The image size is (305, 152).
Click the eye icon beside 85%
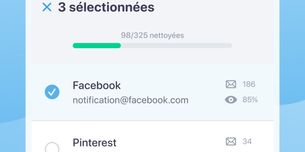point(231,100)
